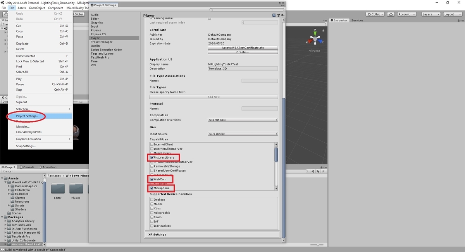Select the Inspector tab
The height and width of the screenshot is (252, 465).
point(339,20)
